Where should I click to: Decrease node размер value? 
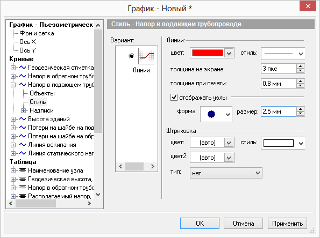(300, 114)
